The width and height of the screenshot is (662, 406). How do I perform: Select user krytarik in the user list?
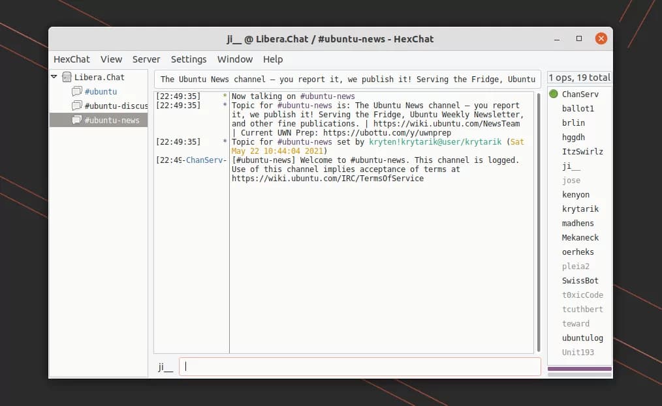pos(580,209)
